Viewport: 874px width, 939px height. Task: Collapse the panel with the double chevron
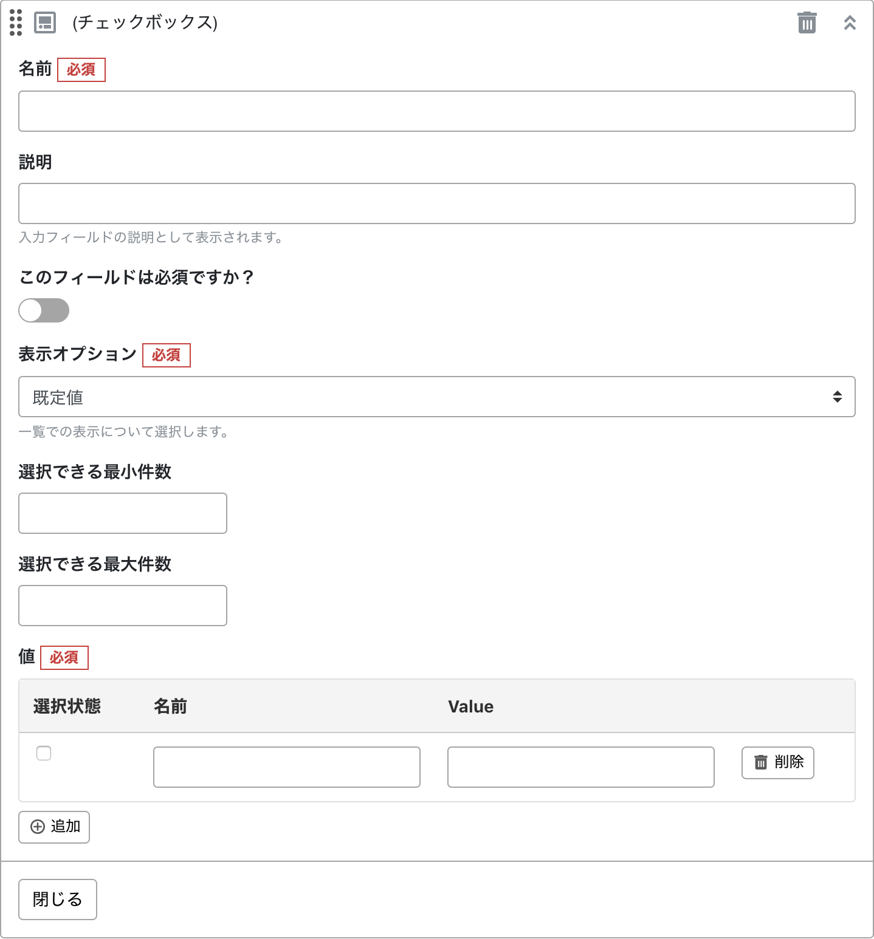(850, 23)
